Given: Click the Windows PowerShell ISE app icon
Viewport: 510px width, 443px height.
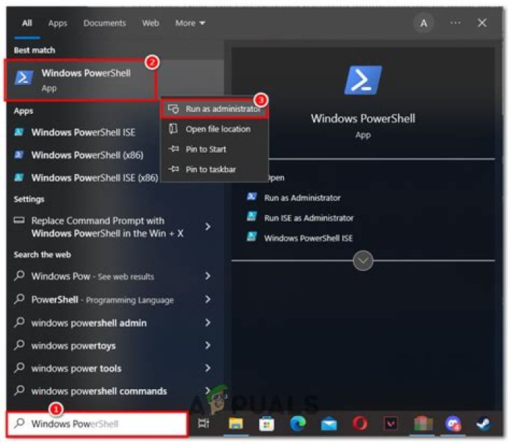Looking at the screenshot, I should coord(19,132).
